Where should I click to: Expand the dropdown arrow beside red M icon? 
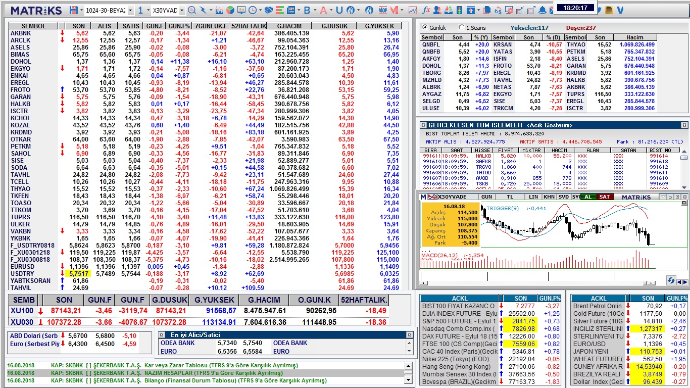pyautogui.click(x=402, y=10)
